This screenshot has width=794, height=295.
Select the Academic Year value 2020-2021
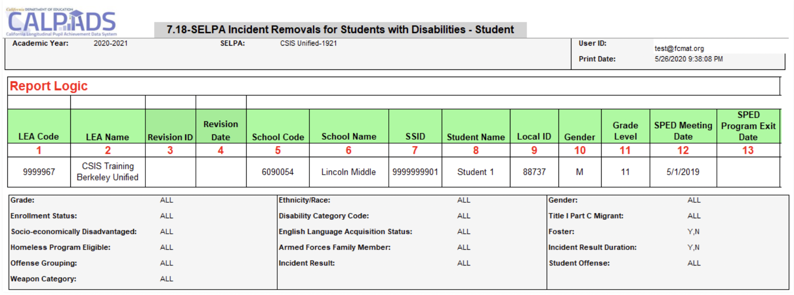pyautogui.click(x=111, y=43)
